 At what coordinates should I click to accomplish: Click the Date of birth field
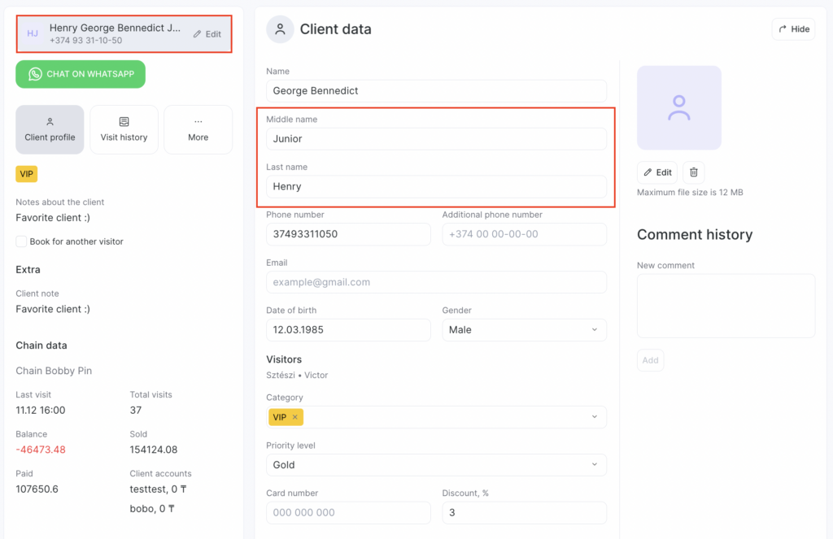point(348,330)
